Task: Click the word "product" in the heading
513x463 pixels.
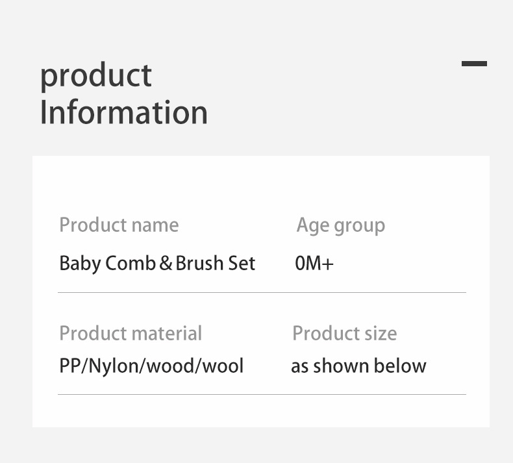Action: pyautogui.click(x=96, y=75)
